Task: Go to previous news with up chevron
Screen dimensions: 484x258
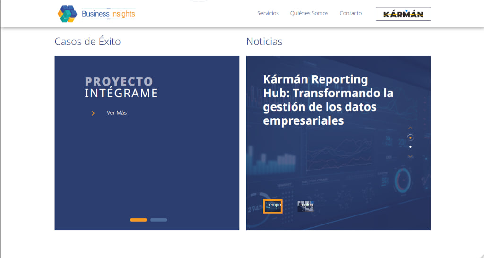Action: [x=410, y=128]
